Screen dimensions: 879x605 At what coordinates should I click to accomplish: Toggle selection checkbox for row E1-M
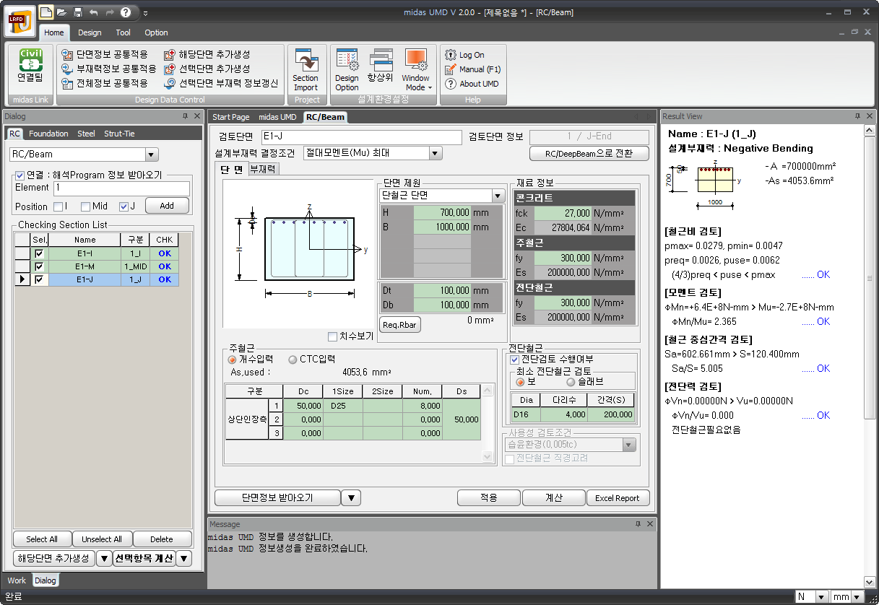pos(39,266)
